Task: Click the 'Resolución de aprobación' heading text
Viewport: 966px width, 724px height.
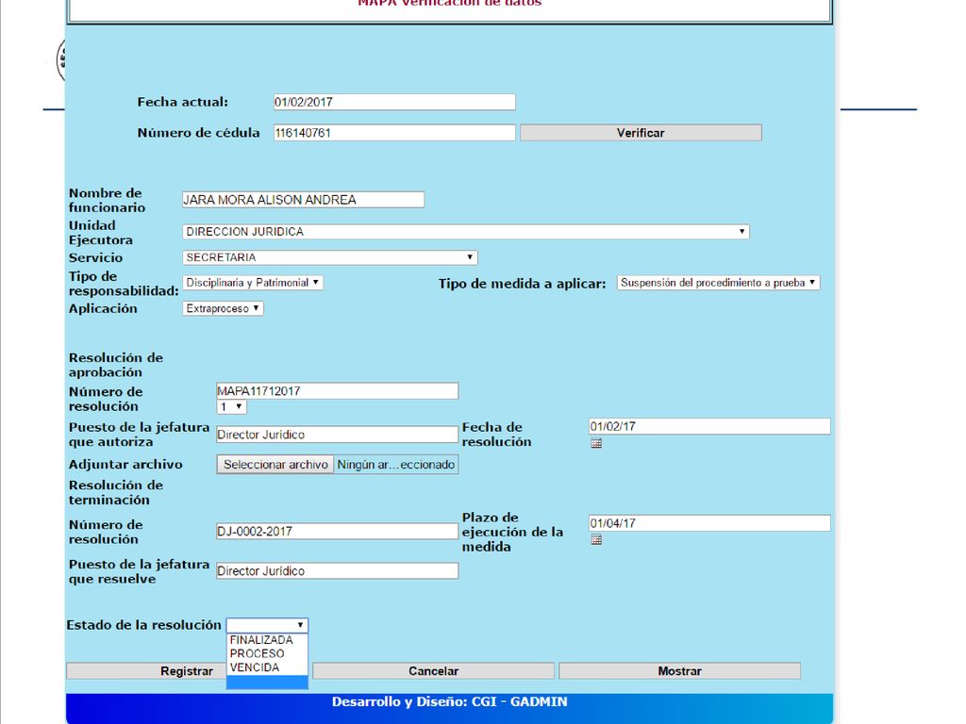Action: [116, 365]
